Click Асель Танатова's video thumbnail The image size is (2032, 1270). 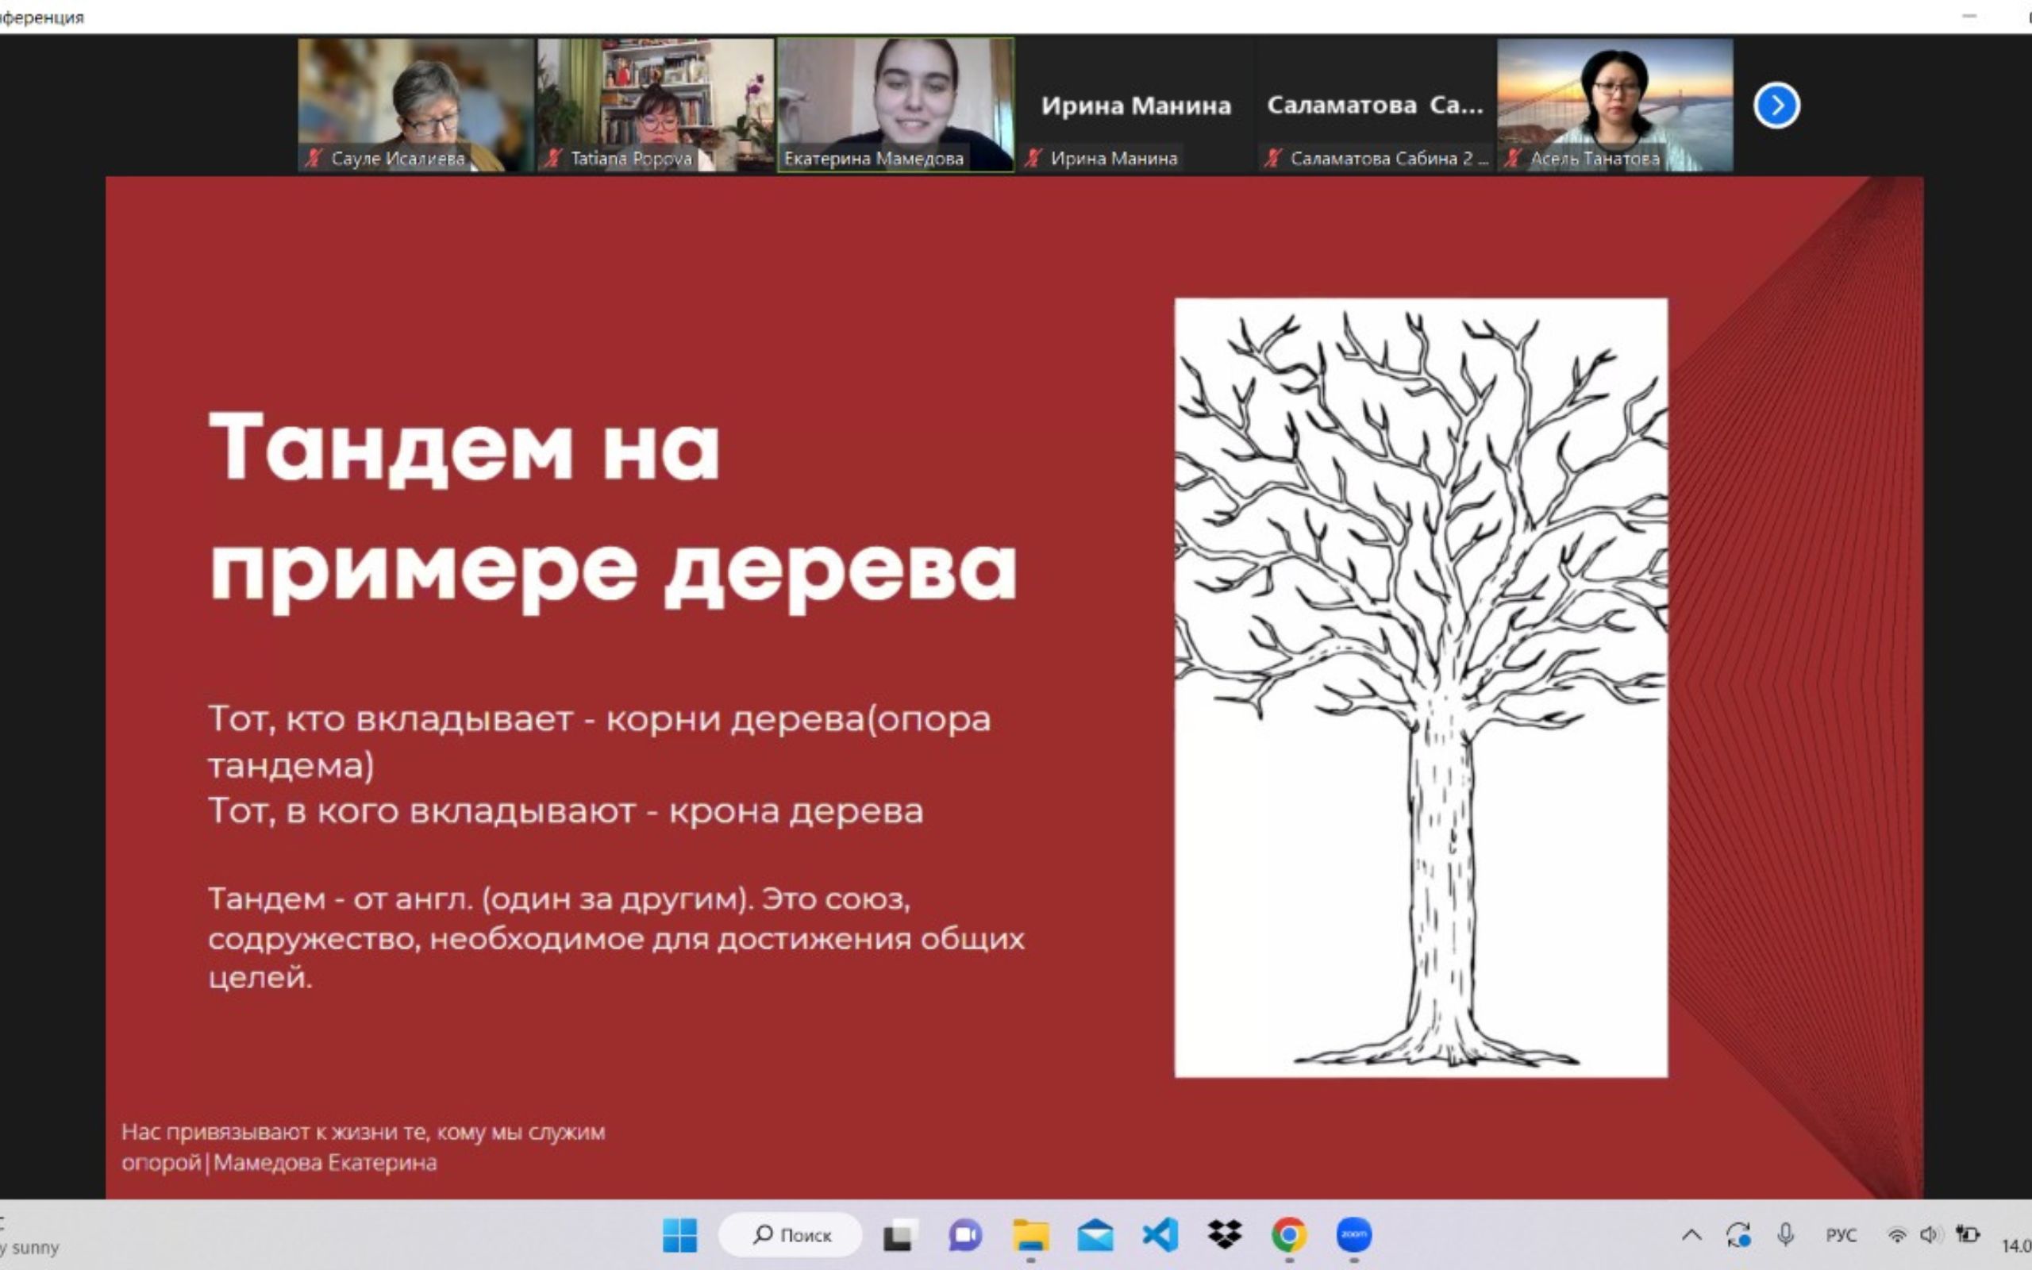[1614, 104]
